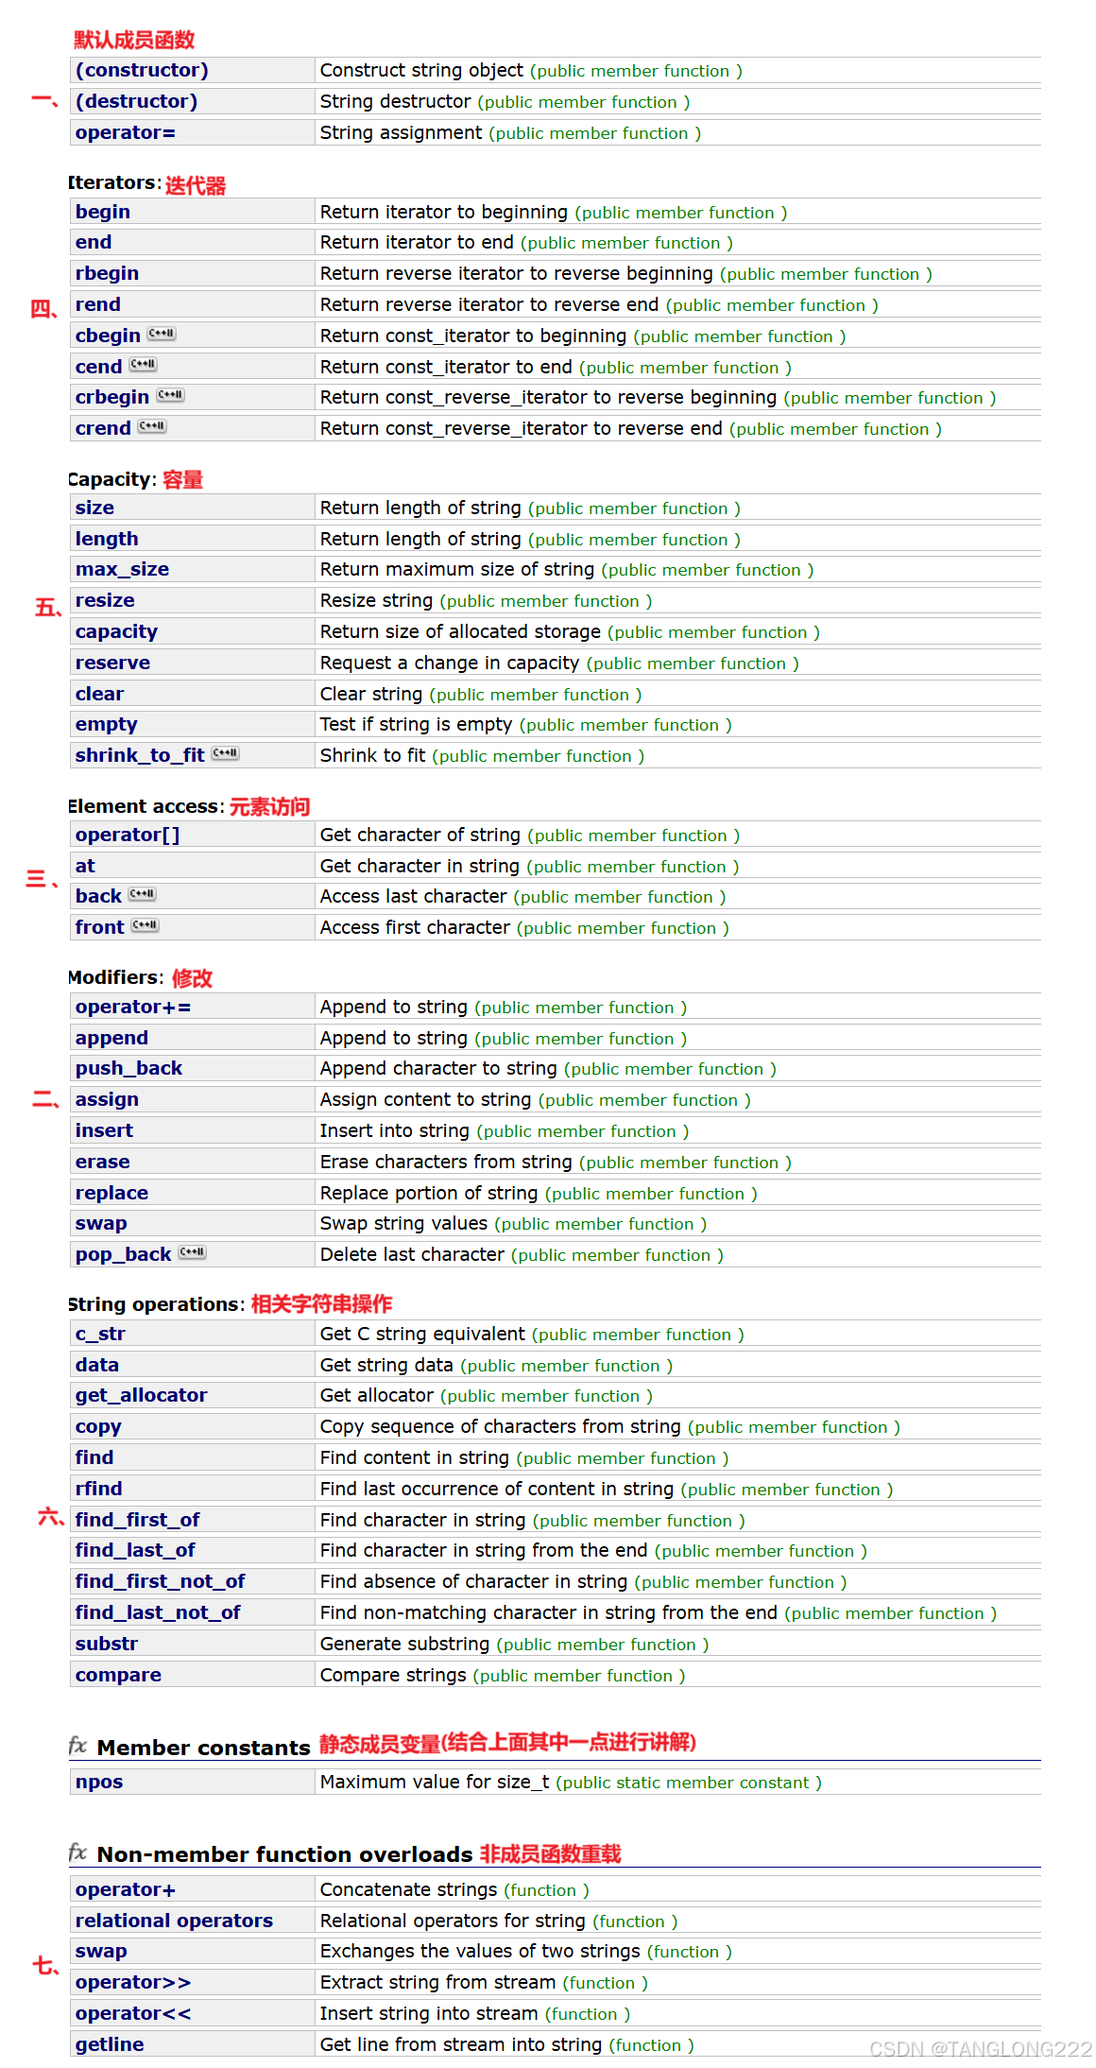Open the reserve link
This screenshot has width=1096, height=2068.
(112, 663)
